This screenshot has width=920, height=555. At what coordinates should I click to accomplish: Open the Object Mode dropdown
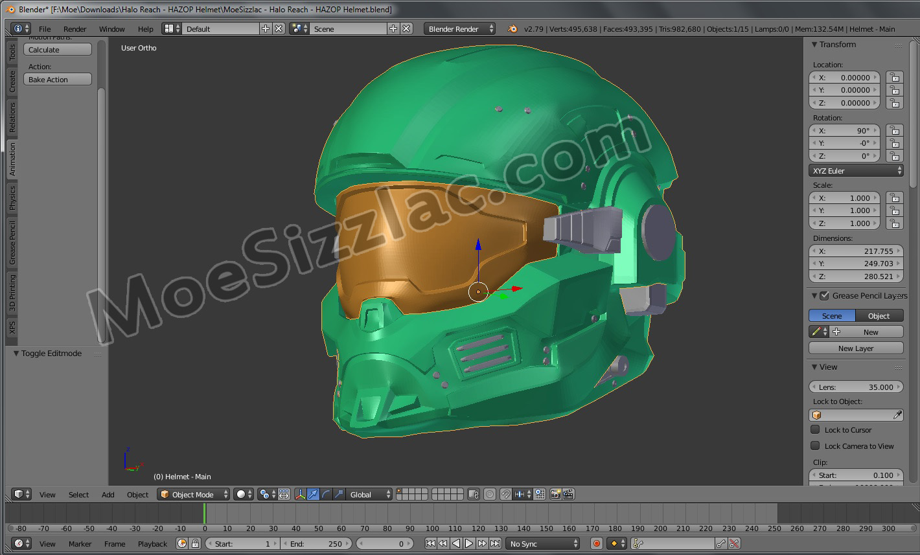(x=194, y=494)
